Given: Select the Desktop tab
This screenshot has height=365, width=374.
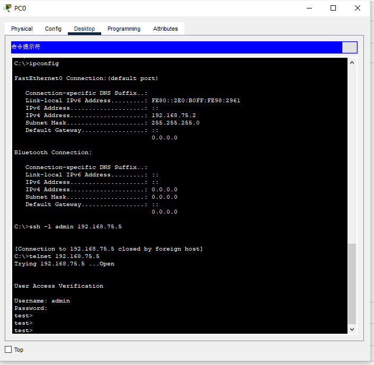Looking at the screenshot, I should pyautogui.click(x=84, y=29).
